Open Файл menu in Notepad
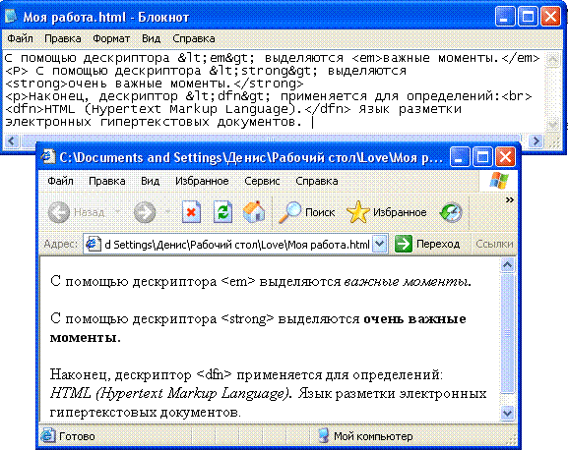This screenshot has width=568, height=450. click(x=20, y=38)
